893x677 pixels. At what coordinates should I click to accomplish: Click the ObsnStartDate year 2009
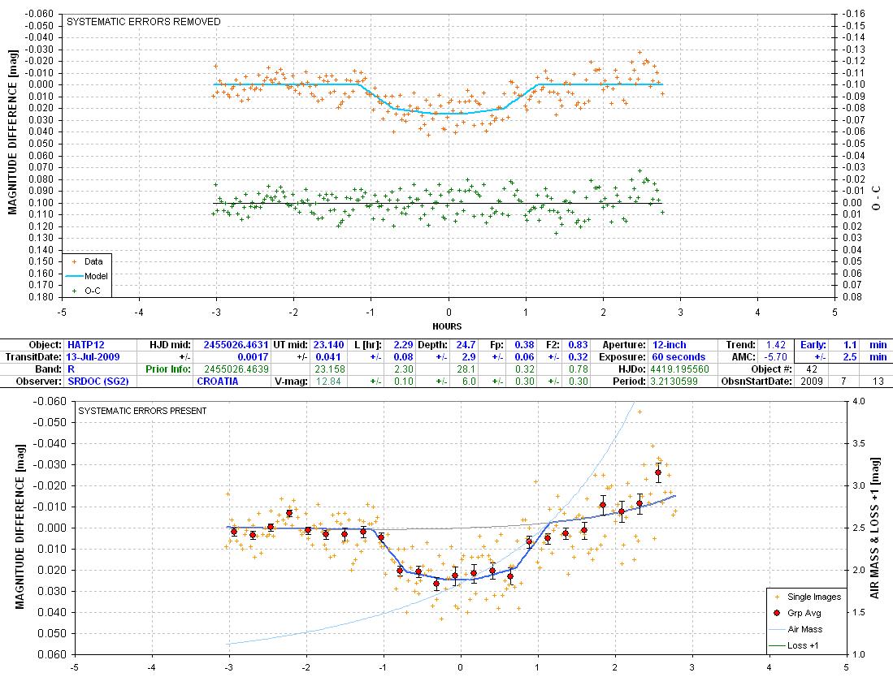[x=812, y=381]
